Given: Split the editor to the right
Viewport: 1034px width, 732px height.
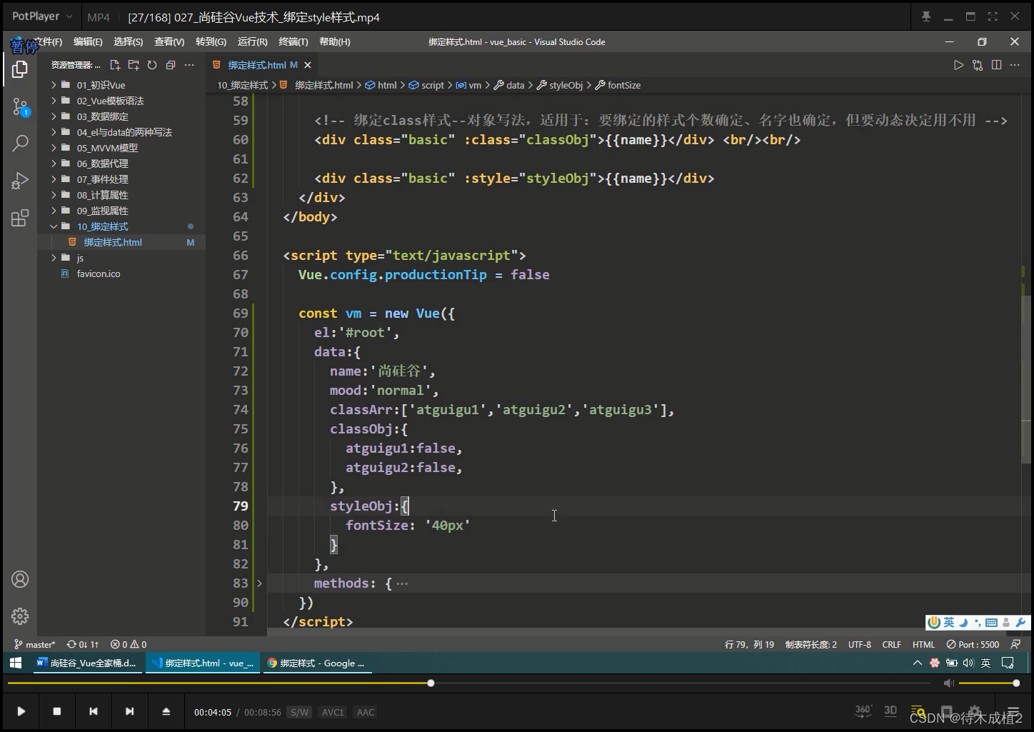Looking at the screenshot, I should pyautogui.click(x=996, y=65).
